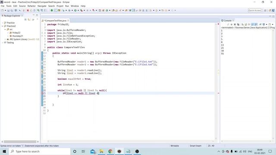Screen dimensions: 276x155
Task: Toggle Pin Console icon
Action: point(260,25)
